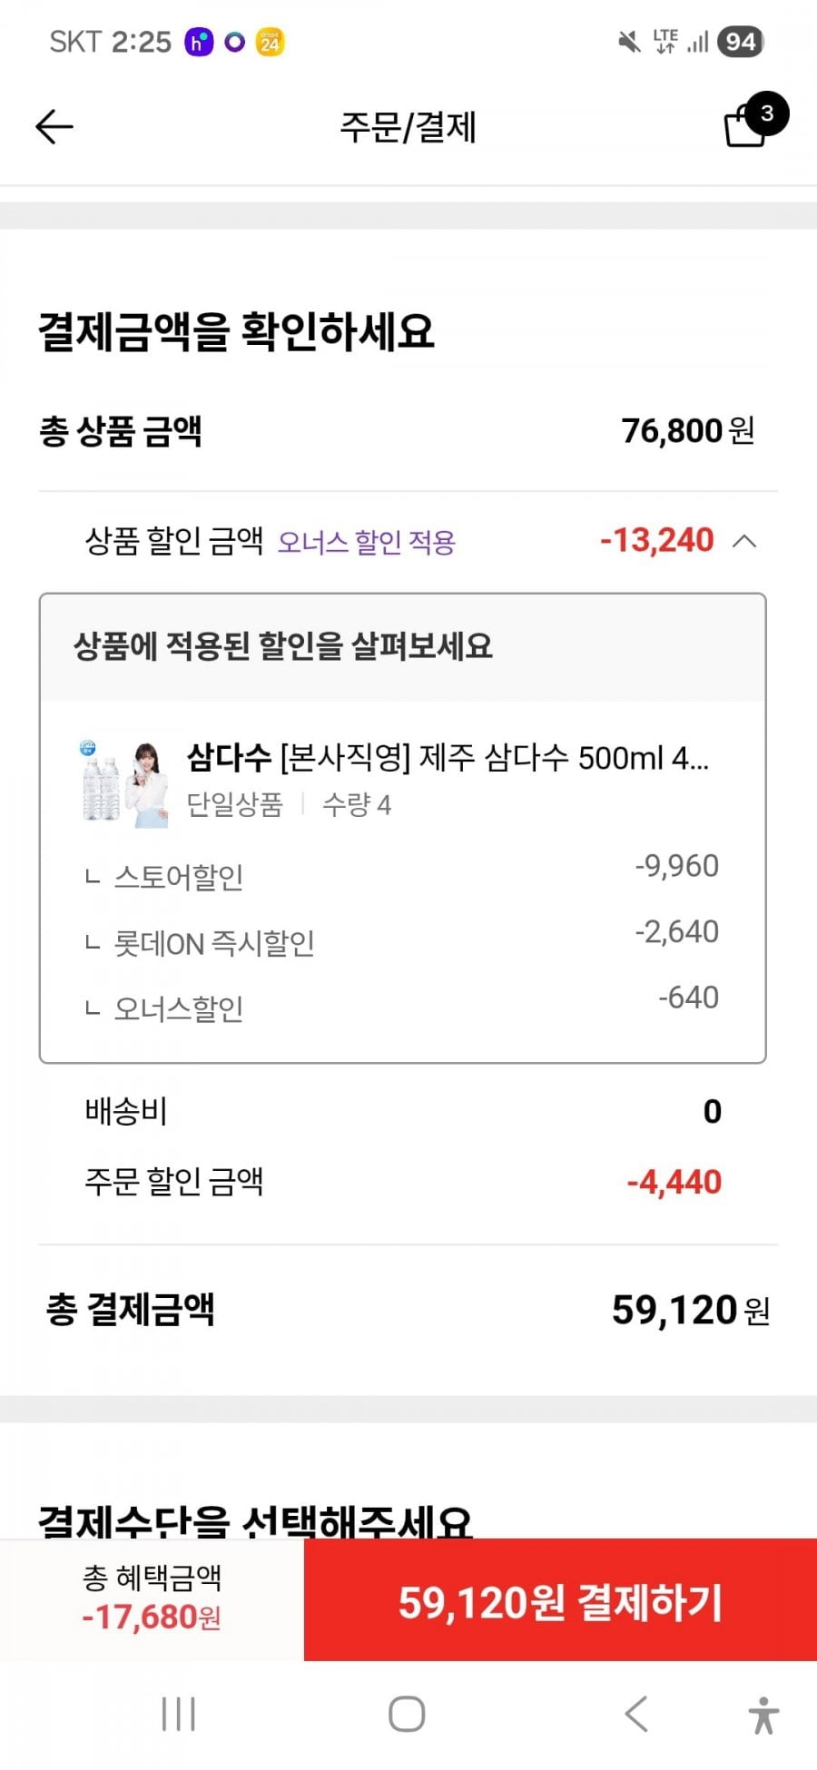Collapse the 상품 할인 금액 details chevron
The height and width of the screenshot is (1770, 817).
pyautogui.click(x=744, y=542)
